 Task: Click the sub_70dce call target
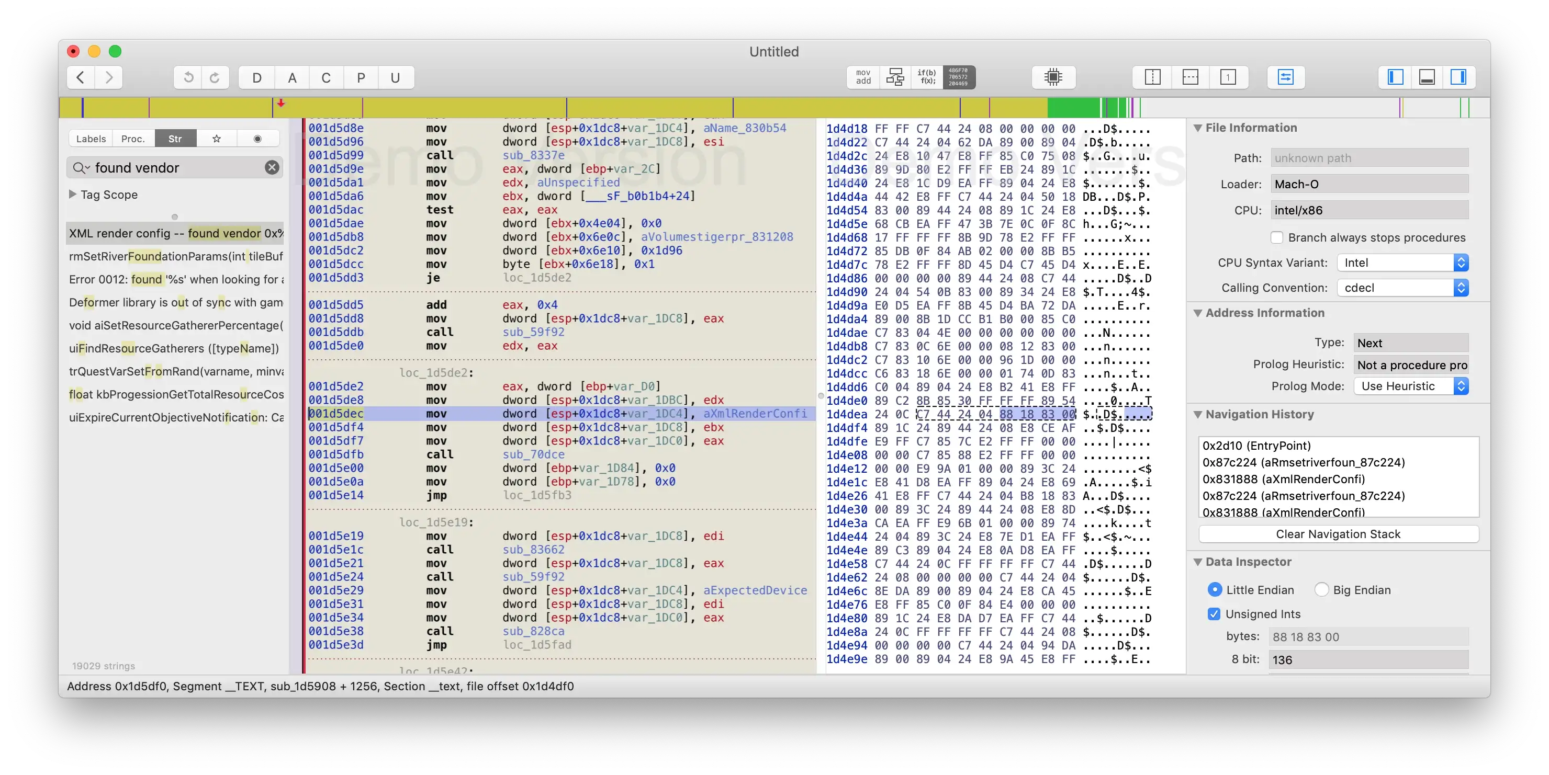533,454
